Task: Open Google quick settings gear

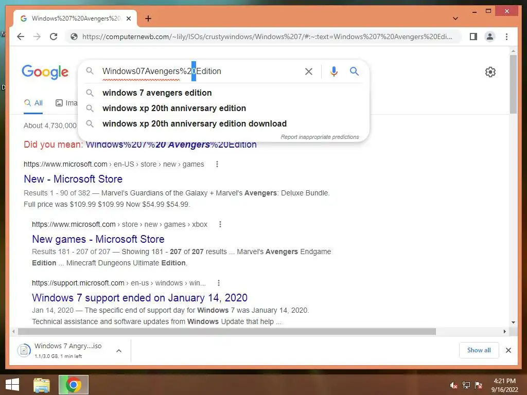Action: pyautogui.click(x=490, y=72)
